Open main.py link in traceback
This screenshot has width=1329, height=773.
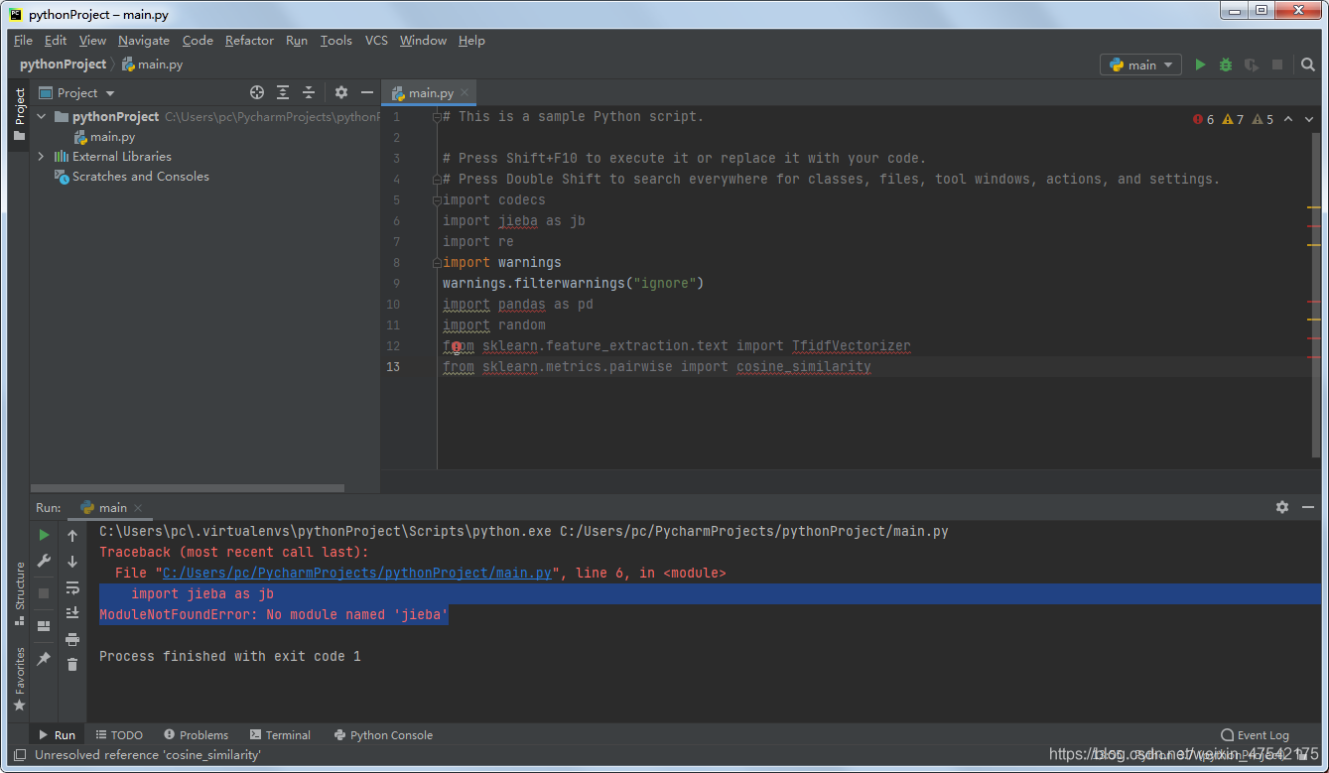pos(356,573)
